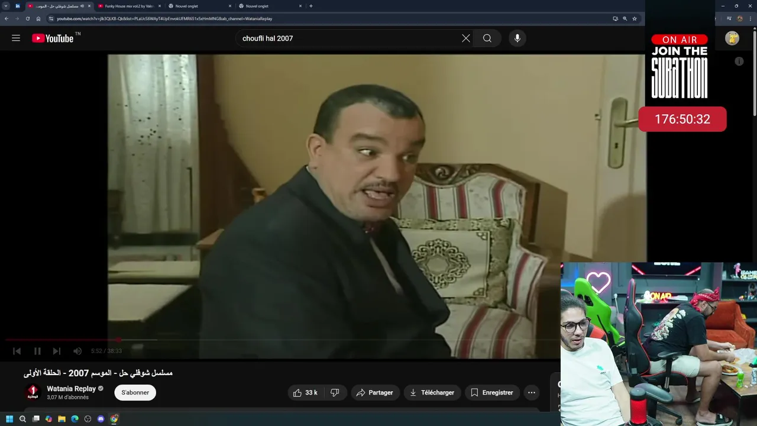This screenshot has height=426, width=757.
Task: Open Task View on taskbar
Action: 35,419
